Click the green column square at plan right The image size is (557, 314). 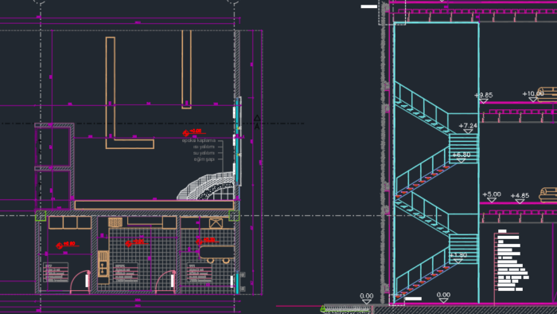tap(234, 215)
